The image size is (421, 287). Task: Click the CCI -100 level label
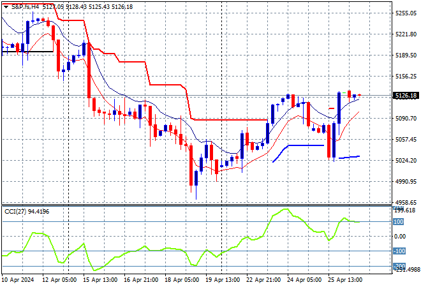click(x=399, y=251)
